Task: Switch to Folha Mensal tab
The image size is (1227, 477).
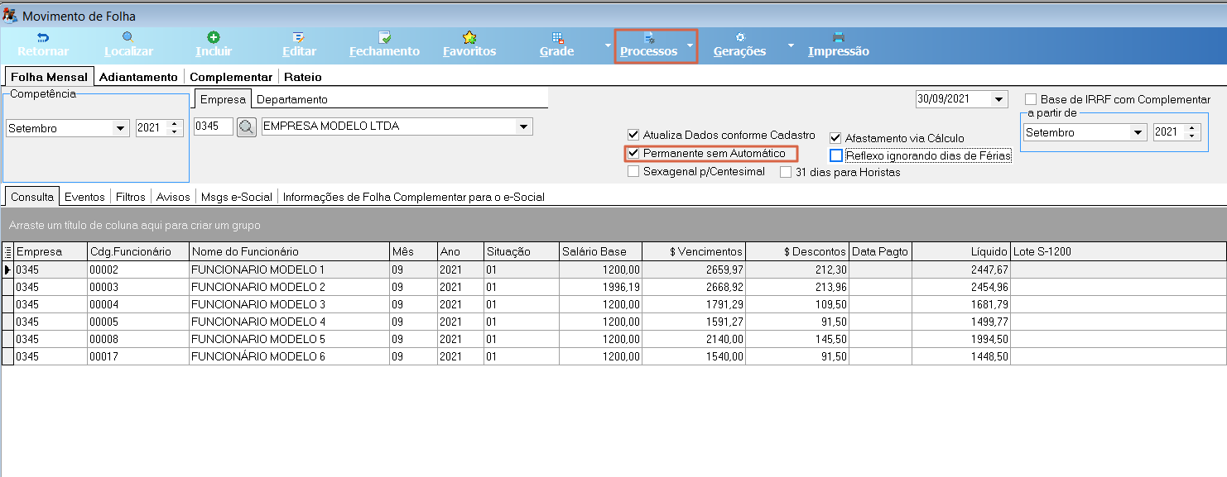Action: pyautogui.click(x=49, y=76)
